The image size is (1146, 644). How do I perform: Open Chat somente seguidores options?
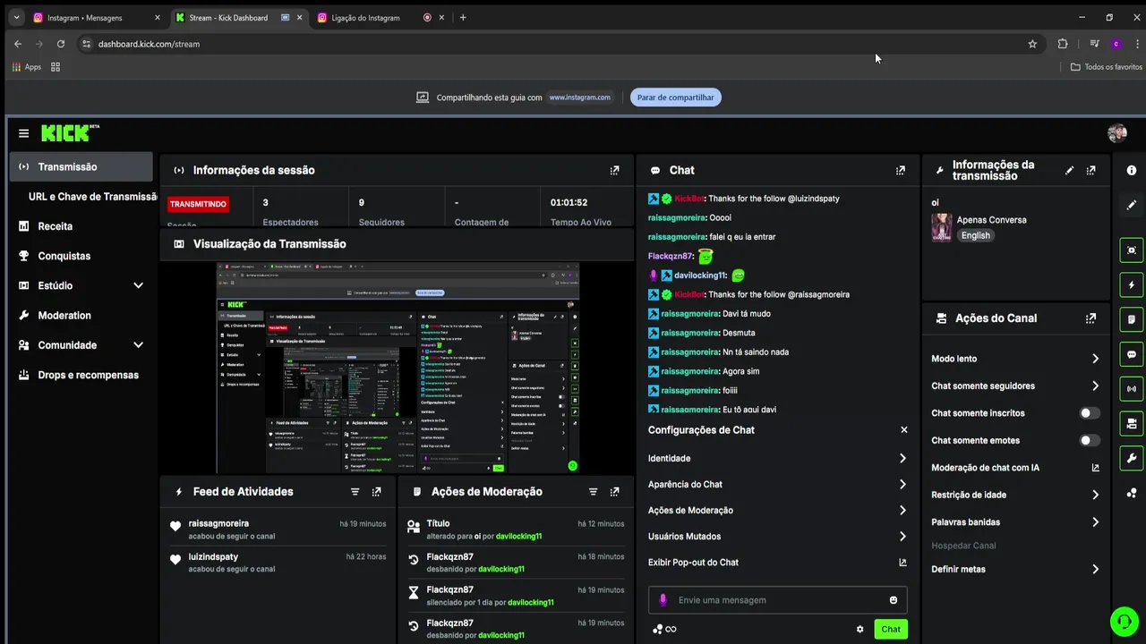(x=1015, y=386)
